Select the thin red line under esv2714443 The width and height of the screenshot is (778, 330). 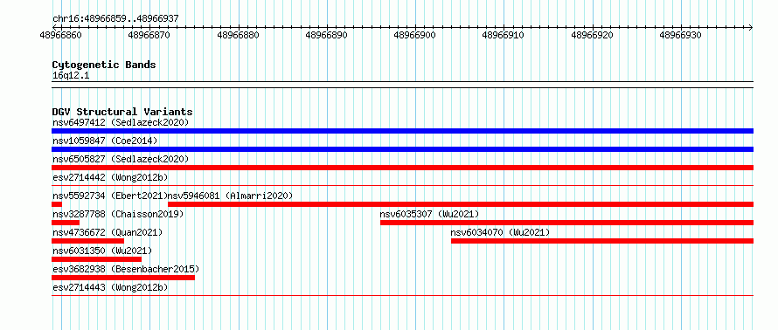402,296
